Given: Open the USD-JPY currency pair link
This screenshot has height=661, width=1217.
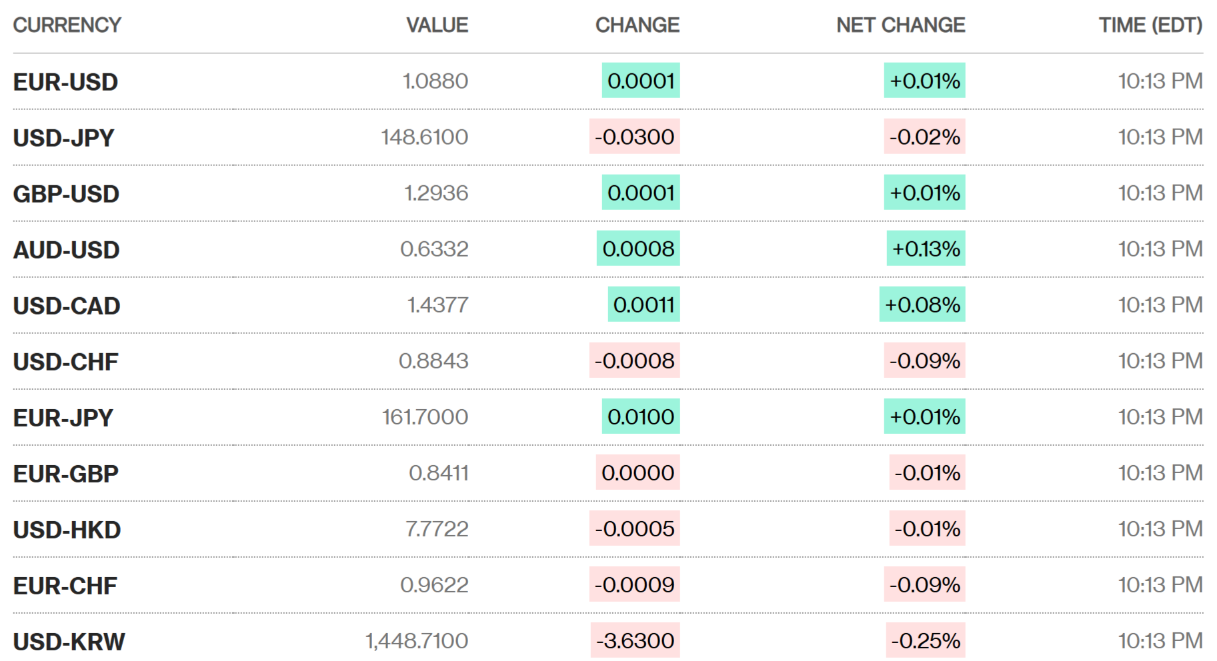Looking at the screenshot, I should 63,138.
